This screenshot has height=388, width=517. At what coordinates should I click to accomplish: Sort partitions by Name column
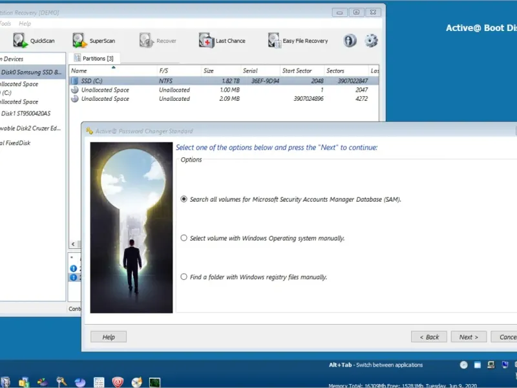click(112, 70)
